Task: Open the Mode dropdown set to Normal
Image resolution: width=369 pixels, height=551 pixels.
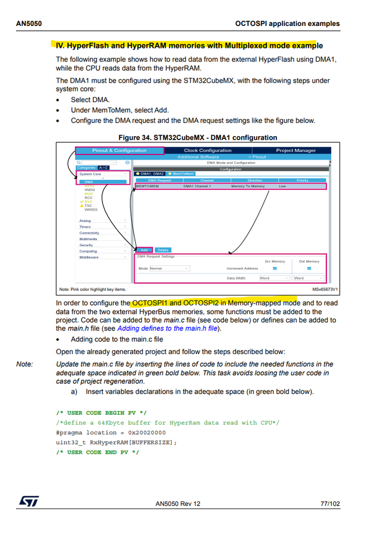Action: [170, 269]
